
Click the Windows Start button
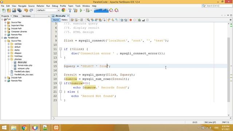click(x=4, y=128)
